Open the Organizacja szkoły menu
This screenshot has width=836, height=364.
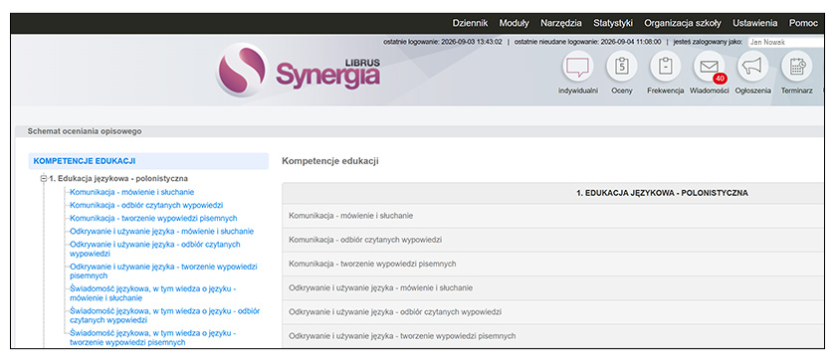[x=683, y=24]
